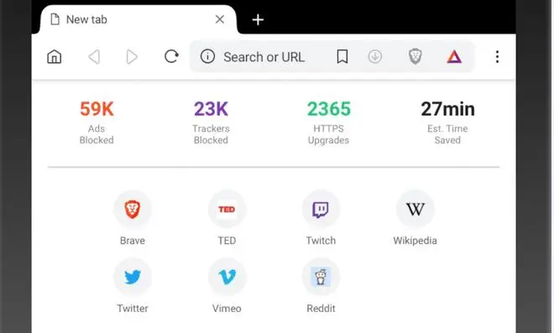Image resolution: width=554 pixels, height=333 pixels.
Task: Open Brave Rewards triangle icon
Action: 454,56
